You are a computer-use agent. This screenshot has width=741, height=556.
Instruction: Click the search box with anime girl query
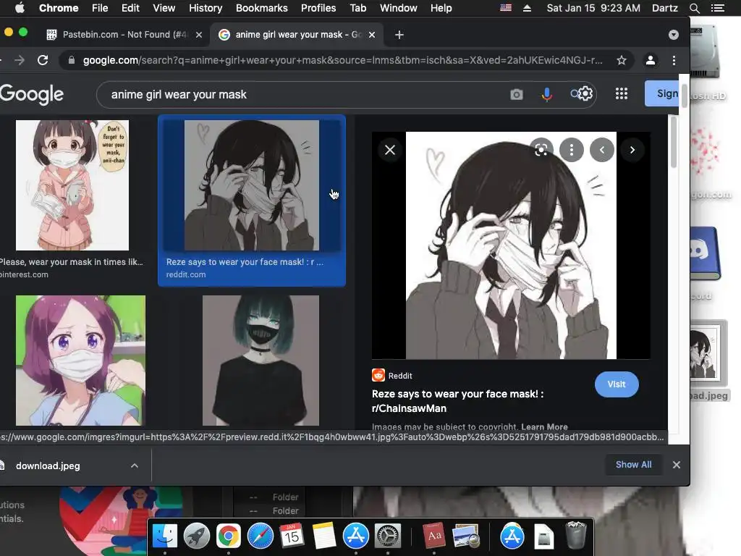302,95
